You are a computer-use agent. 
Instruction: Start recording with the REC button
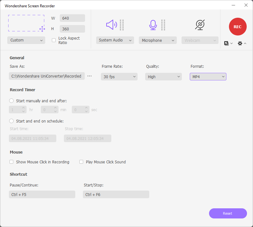point(238,27)
